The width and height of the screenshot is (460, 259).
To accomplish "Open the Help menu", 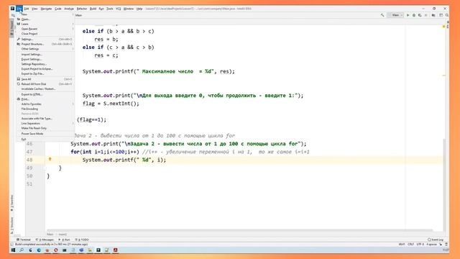I will [139, 9].
